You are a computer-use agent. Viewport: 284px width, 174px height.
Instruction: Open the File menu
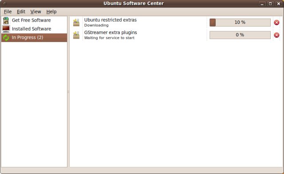coord(8,12)
